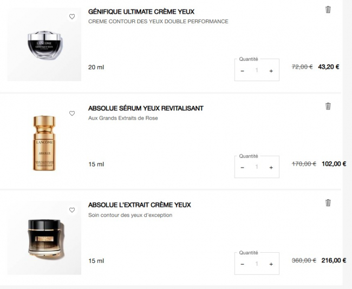Viewport: 352px width, 289px height.
Task: Select the quantity value for Absolue L'Extrait
Action: [x=257, y=264]
